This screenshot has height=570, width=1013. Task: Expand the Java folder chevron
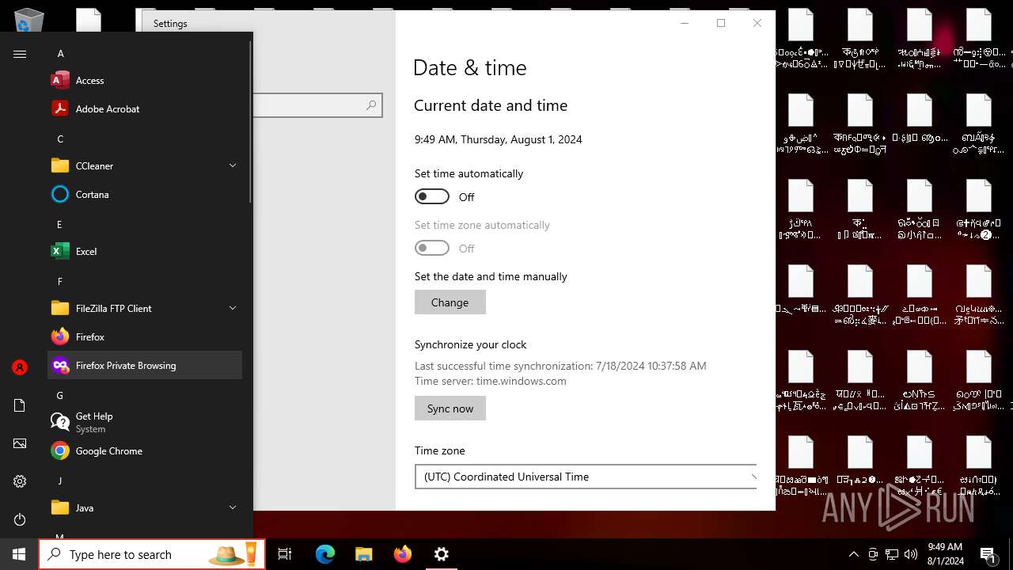click(x=233, y=507)
